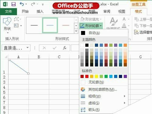Pick orange theme color in top row
This screenshot has height=114, width=152.
coord(125,45)
